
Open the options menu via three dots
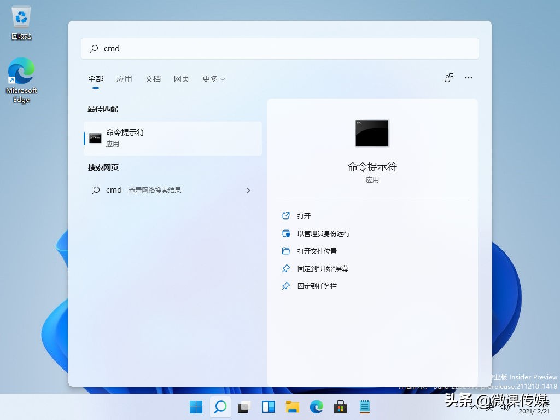click(x=468, y=78)
